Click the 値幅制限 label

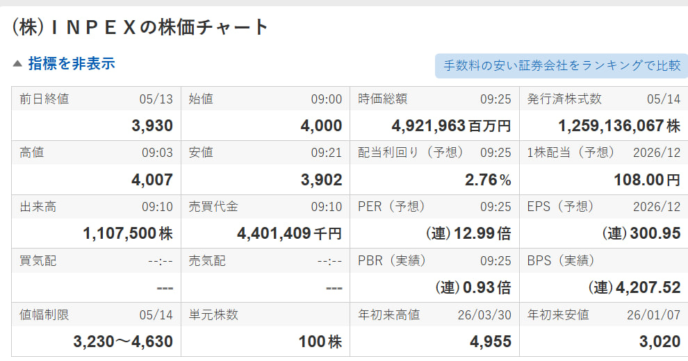coord(44,314)
